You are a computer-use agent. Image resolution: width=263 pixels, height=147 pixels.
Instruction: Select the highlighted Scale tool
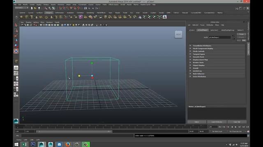click(16, 51)
